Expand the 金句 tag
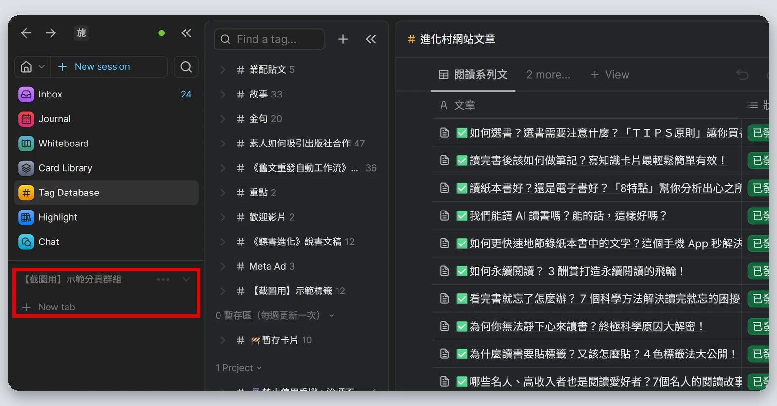The height and width of the screenshot is (406, 777). click(223, 119)
